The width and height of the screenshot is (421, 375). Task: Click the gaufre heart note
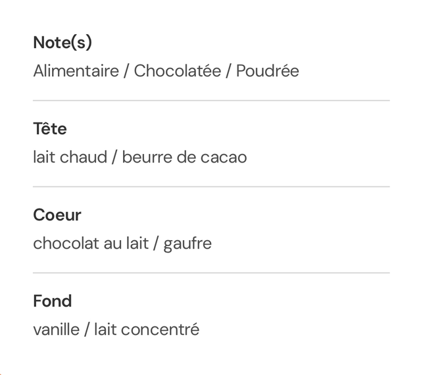pyautogui.click(x=187, y=243)
